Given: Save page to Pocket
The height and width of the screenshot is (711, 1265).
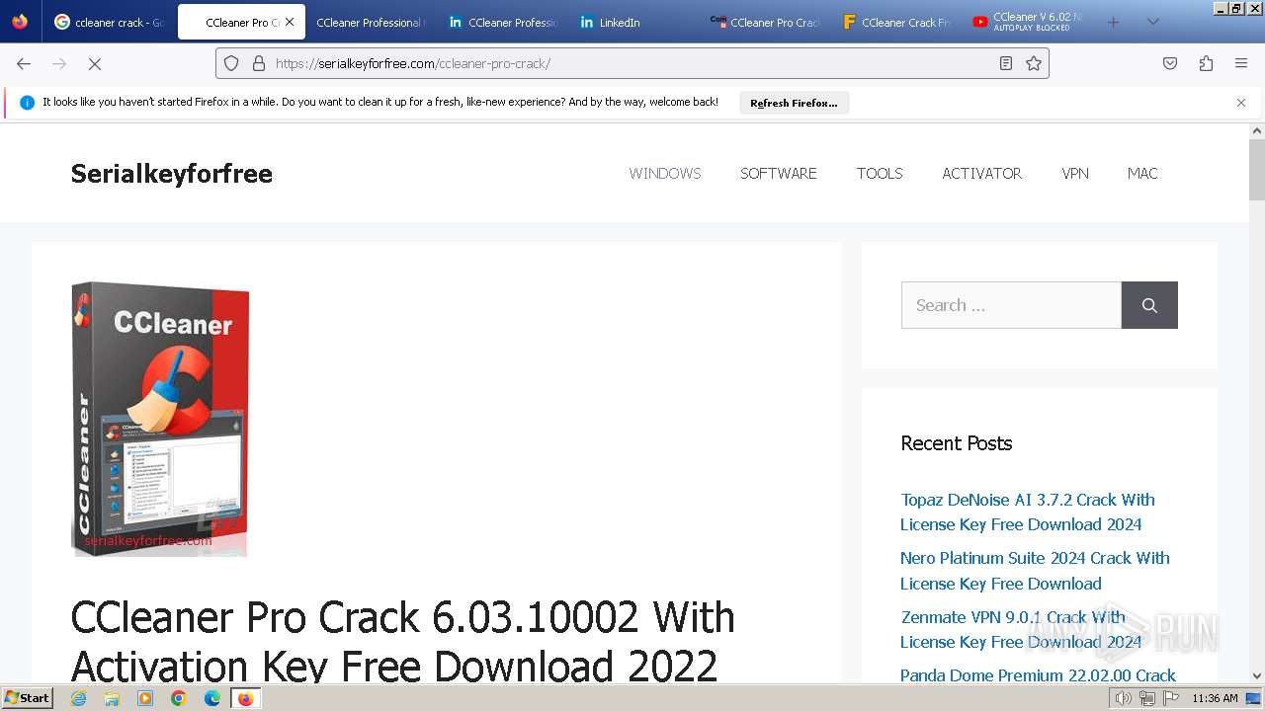Looking at the screenshot, I should pyautogui.click(x=1170, y=63).
